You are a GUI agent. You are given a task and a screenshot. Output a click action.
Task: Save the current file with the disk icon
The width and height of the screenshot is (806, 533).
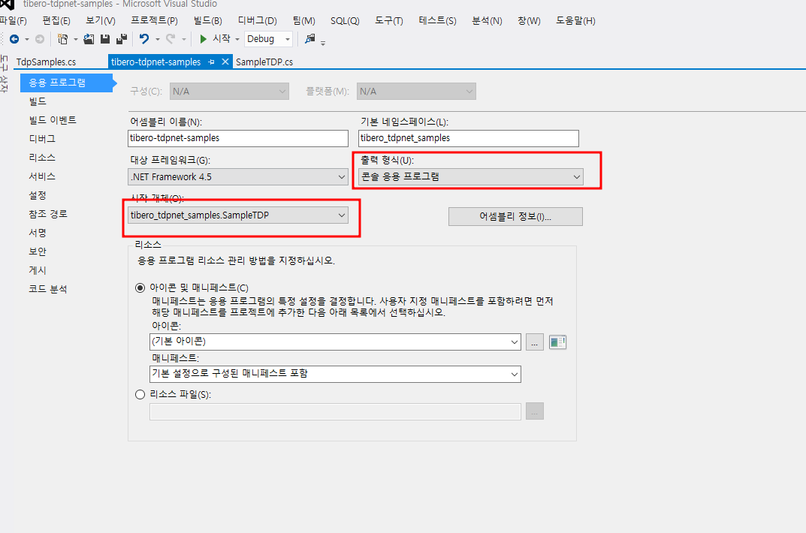pyautogui.click(x=105, y=39)
